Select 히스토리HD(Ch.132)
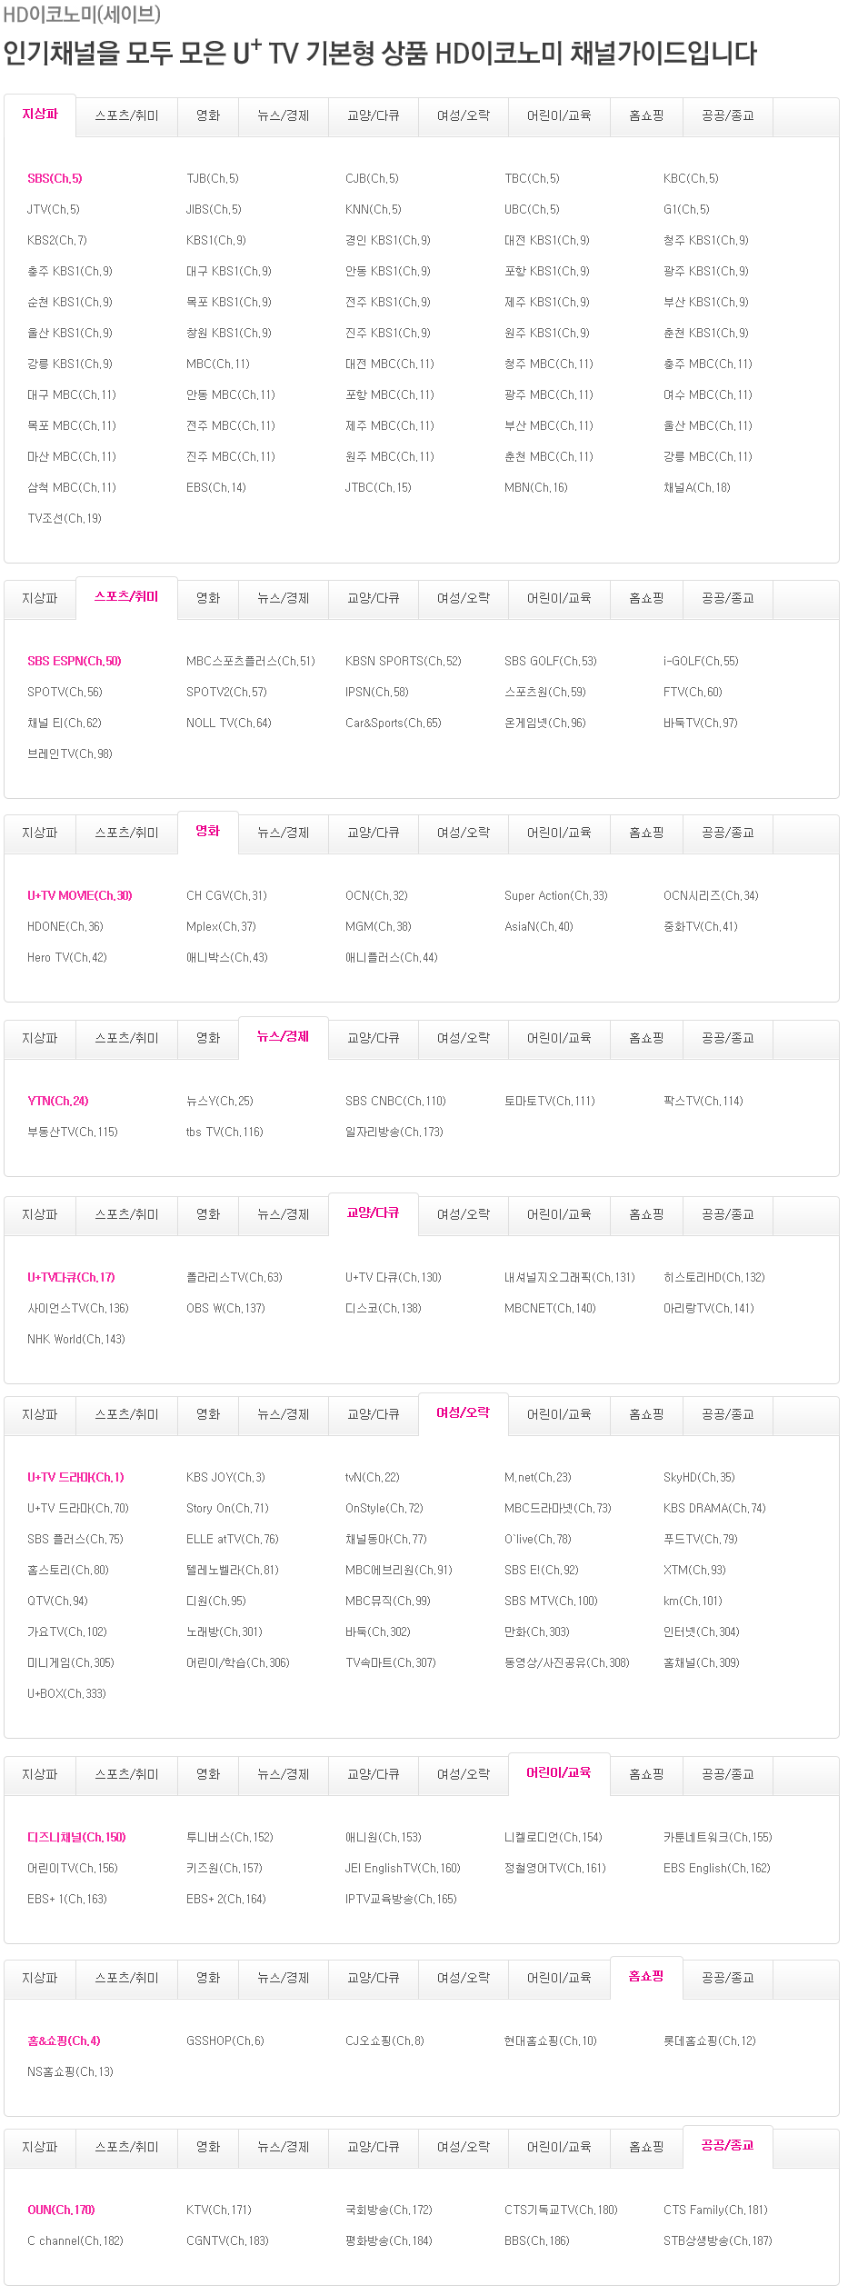This screenshot has height=2295, width=848. (714, 1278)
